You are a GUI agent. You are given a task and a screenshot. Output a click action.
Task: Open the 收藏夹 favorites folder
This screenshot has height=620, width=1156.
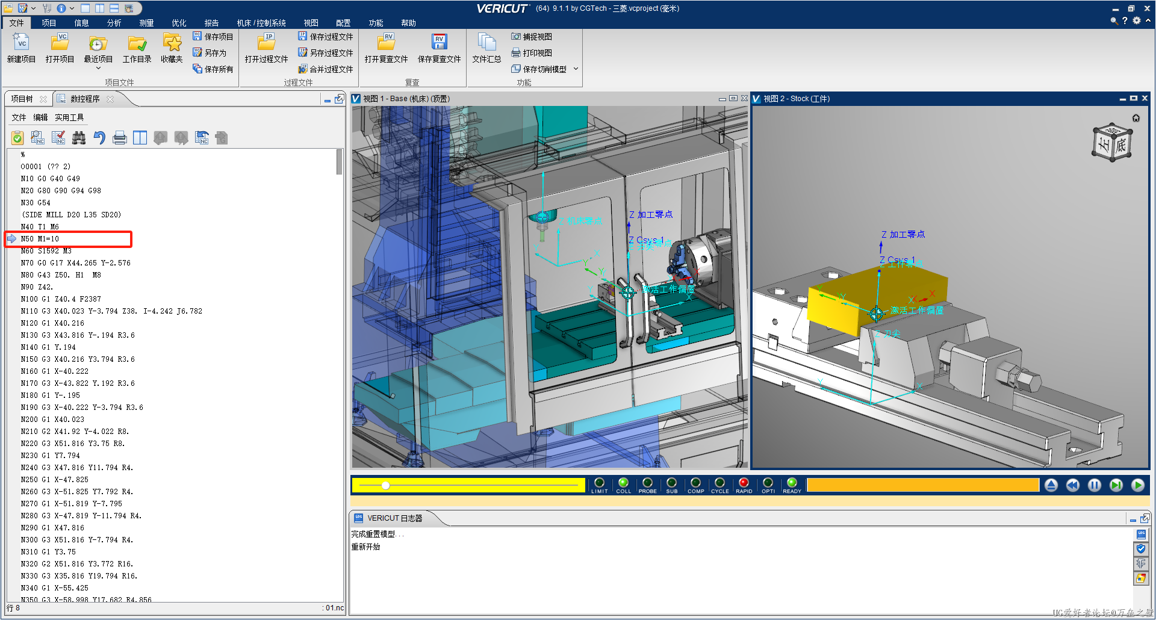click(172, 48)
